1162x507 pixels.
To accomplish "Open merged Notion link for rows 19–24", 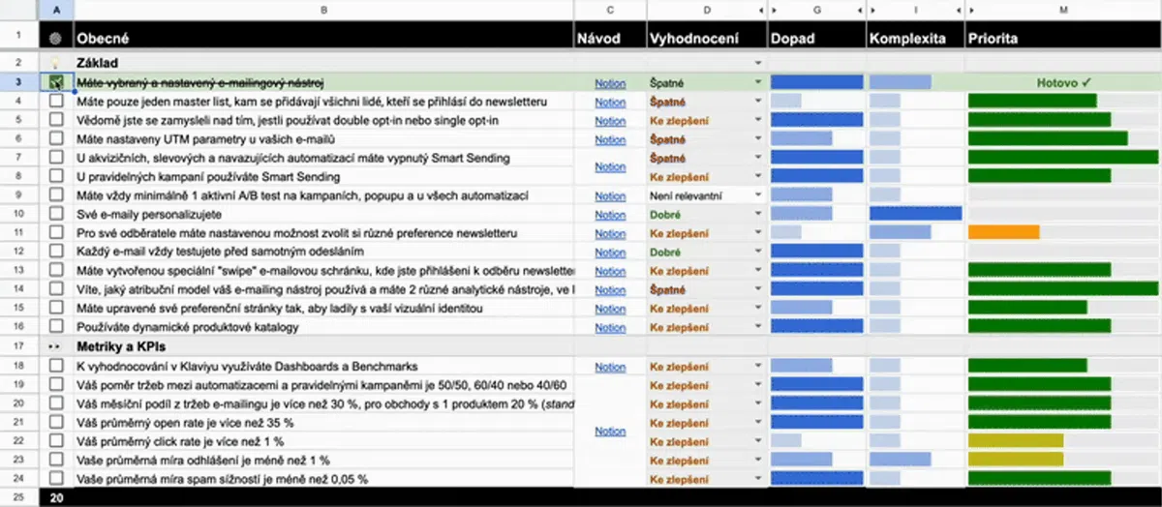I will (610, 432).
